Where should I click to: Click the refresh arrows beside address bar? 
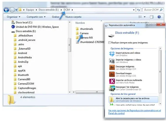[x=139, y=10]
